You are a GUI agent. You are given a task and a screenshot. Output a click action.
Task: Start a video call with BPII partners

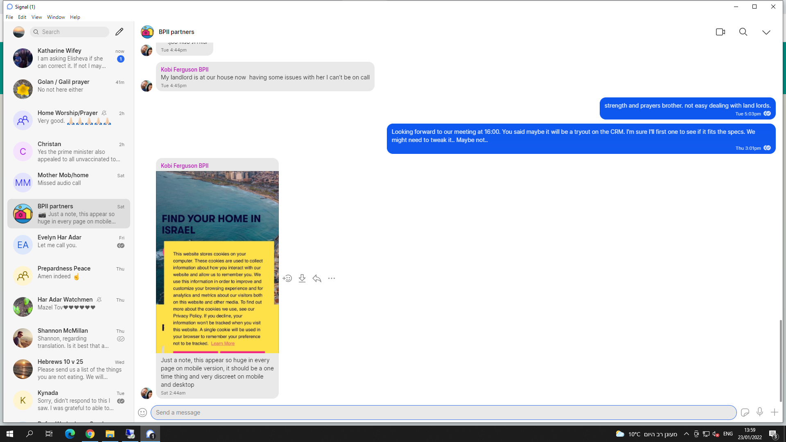coord(720,32)
